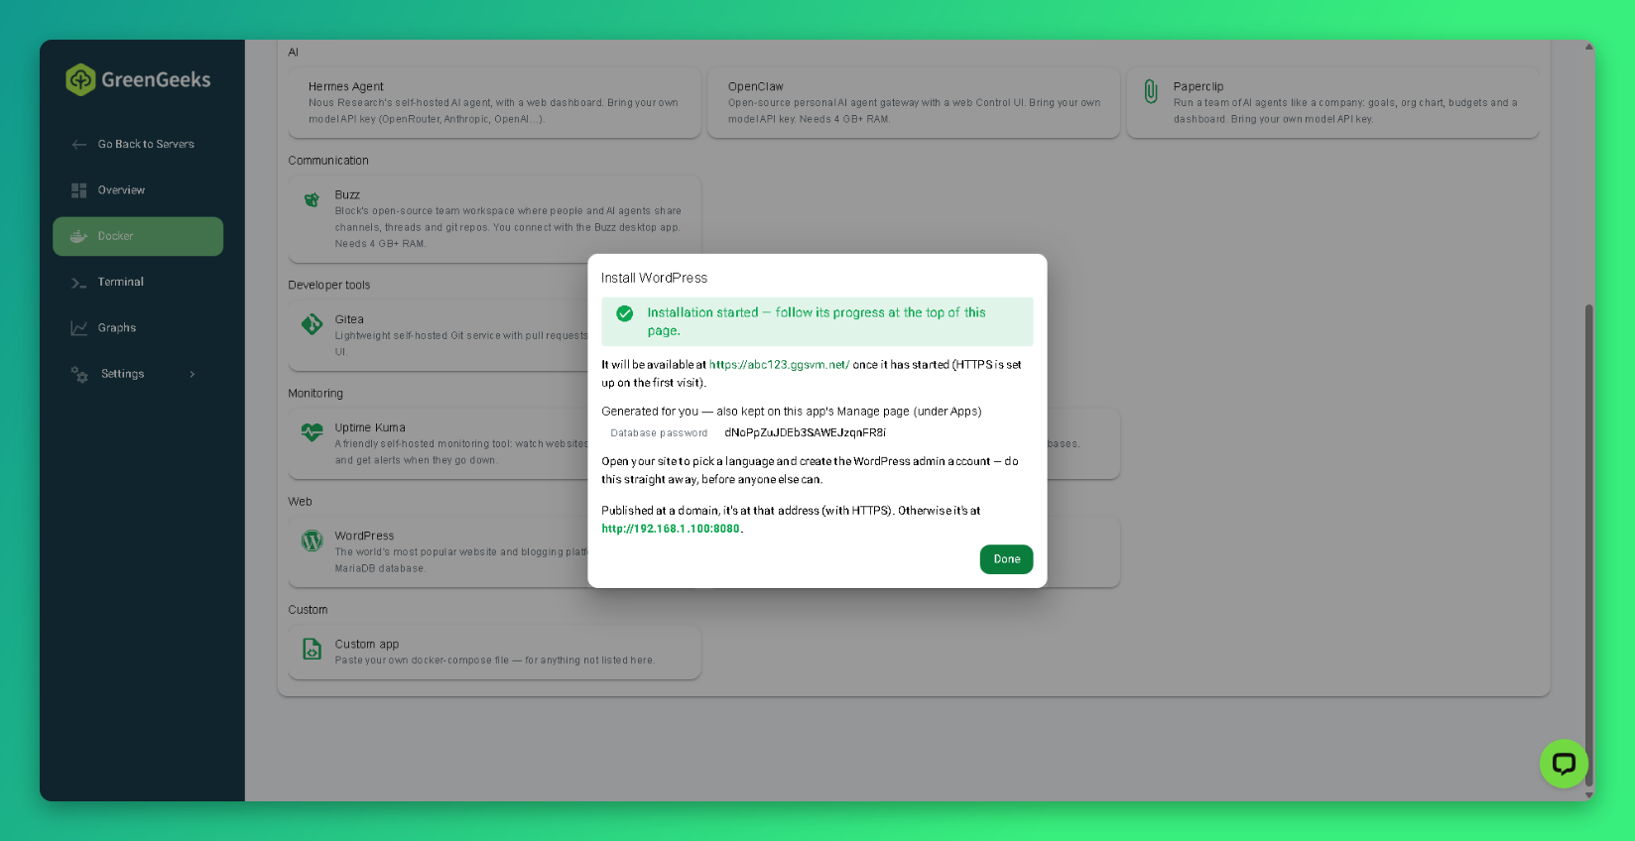Click the Paperclip app icon
The height and width of the screenshot is (841, 1635).
click(1151, 91)
